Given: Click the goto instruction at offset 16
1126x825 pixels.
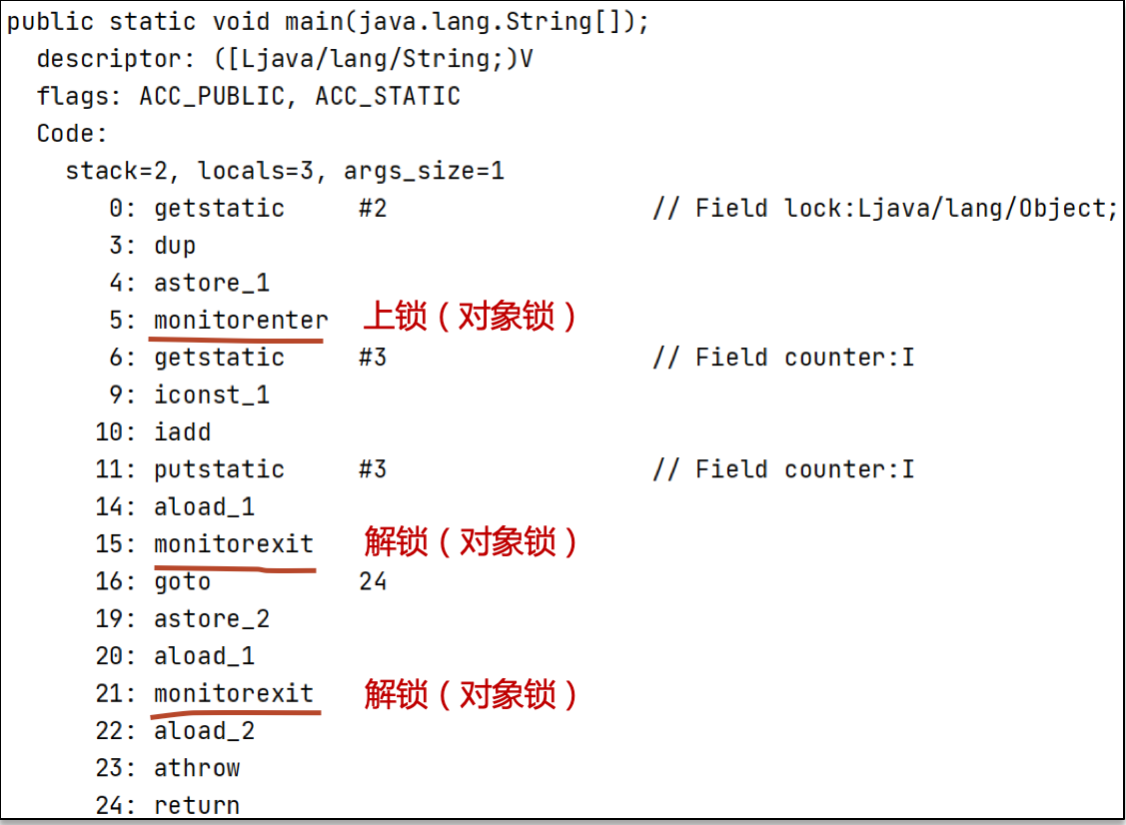Looking at the screenshot, I should (182, 581).
